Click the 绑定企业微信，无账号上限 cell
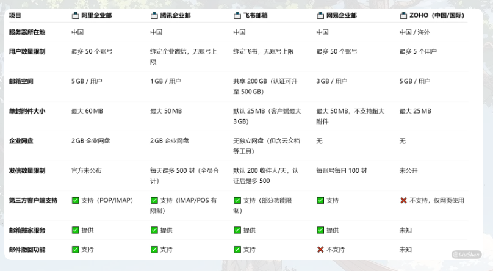 pos(184,57)
